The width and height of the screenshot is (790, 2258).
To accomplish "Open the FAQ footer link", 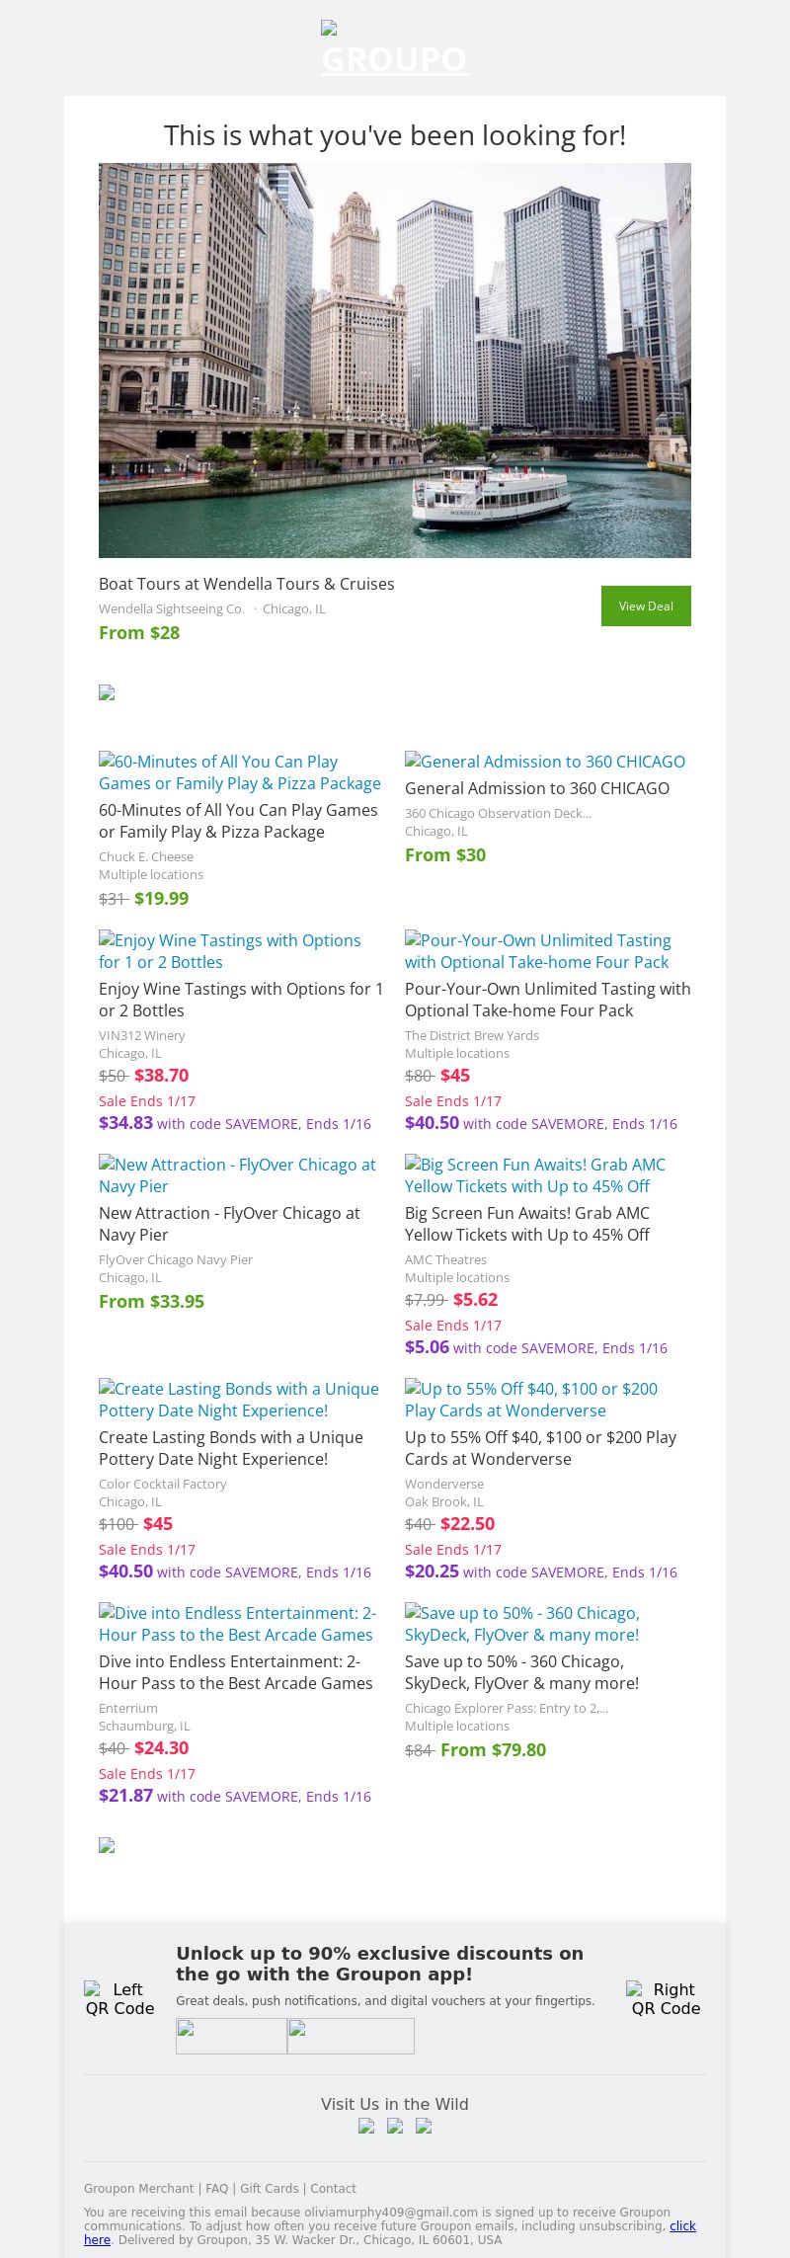I will click(x=216, y=2188).
